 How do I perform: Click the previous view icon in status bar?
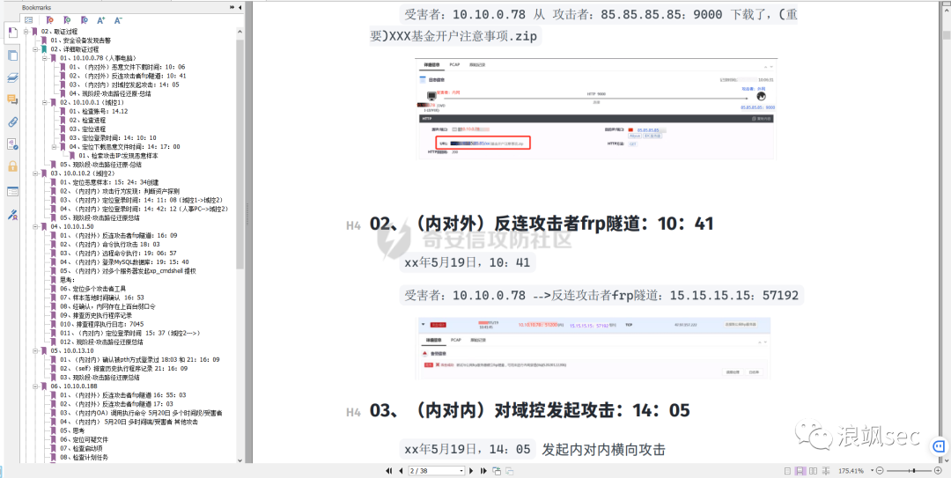point(496,471)
